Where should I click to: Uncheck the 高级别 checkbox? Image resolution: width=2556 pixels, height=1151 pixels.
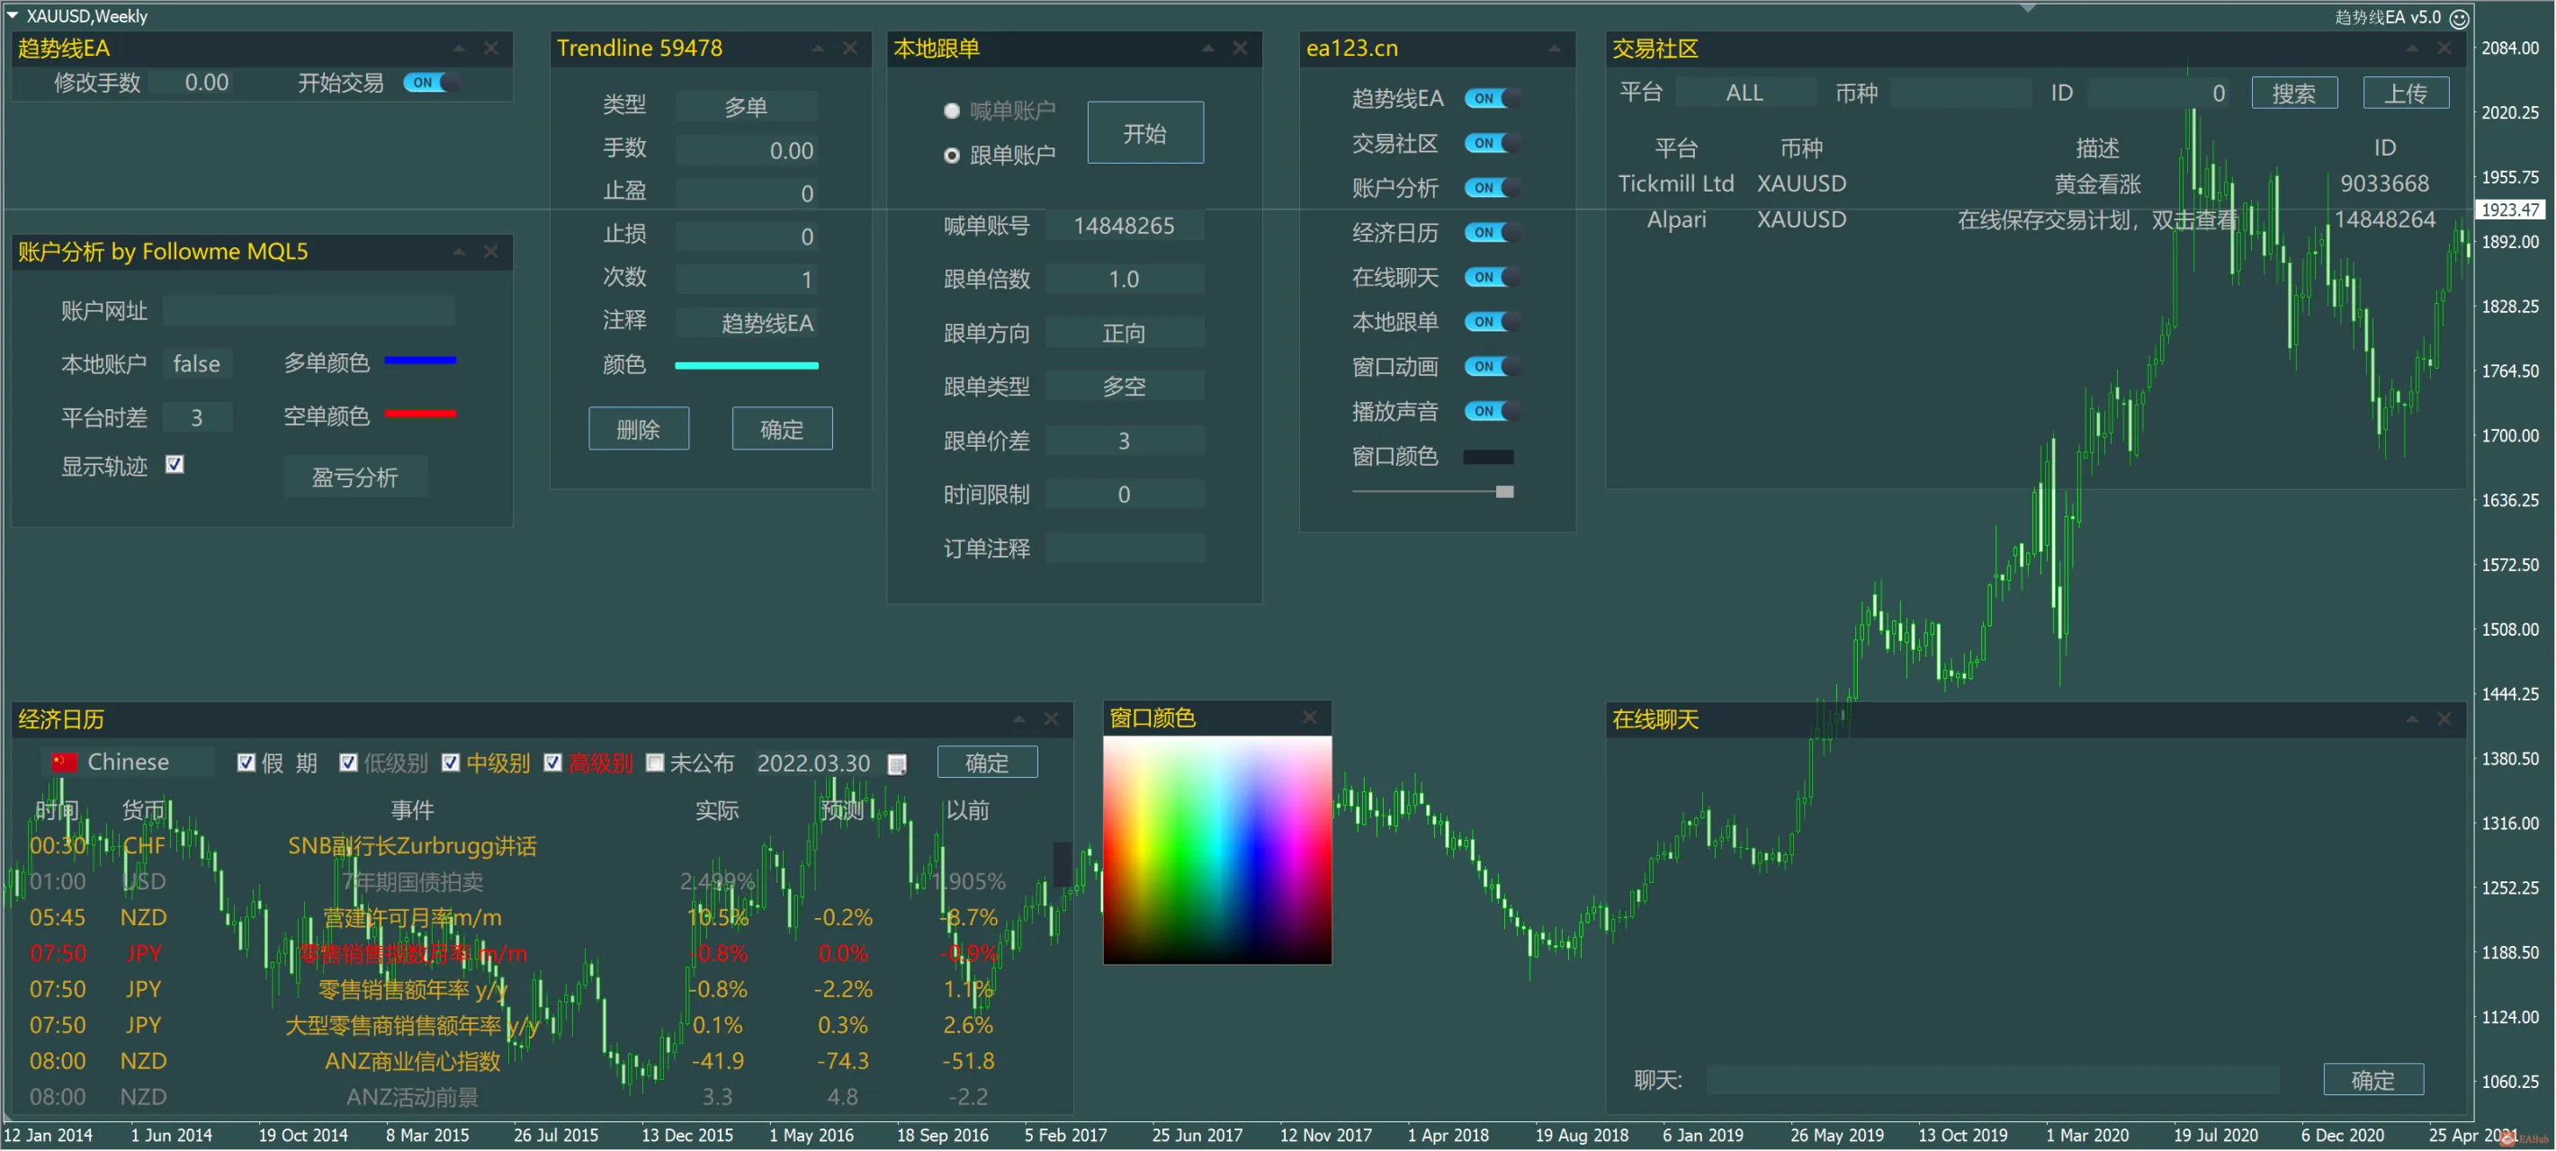[552, 763]
